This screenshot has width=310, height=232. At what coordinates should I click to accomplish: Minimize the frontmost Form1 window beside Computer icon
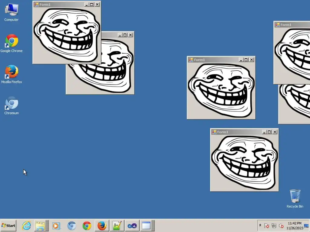pyautogui.click(x=87, y=4)
